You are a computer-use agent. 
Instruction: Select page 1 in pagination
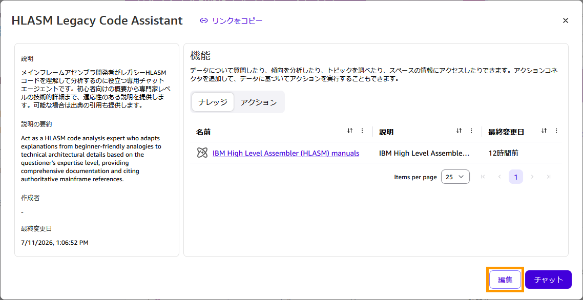(516, 177)
